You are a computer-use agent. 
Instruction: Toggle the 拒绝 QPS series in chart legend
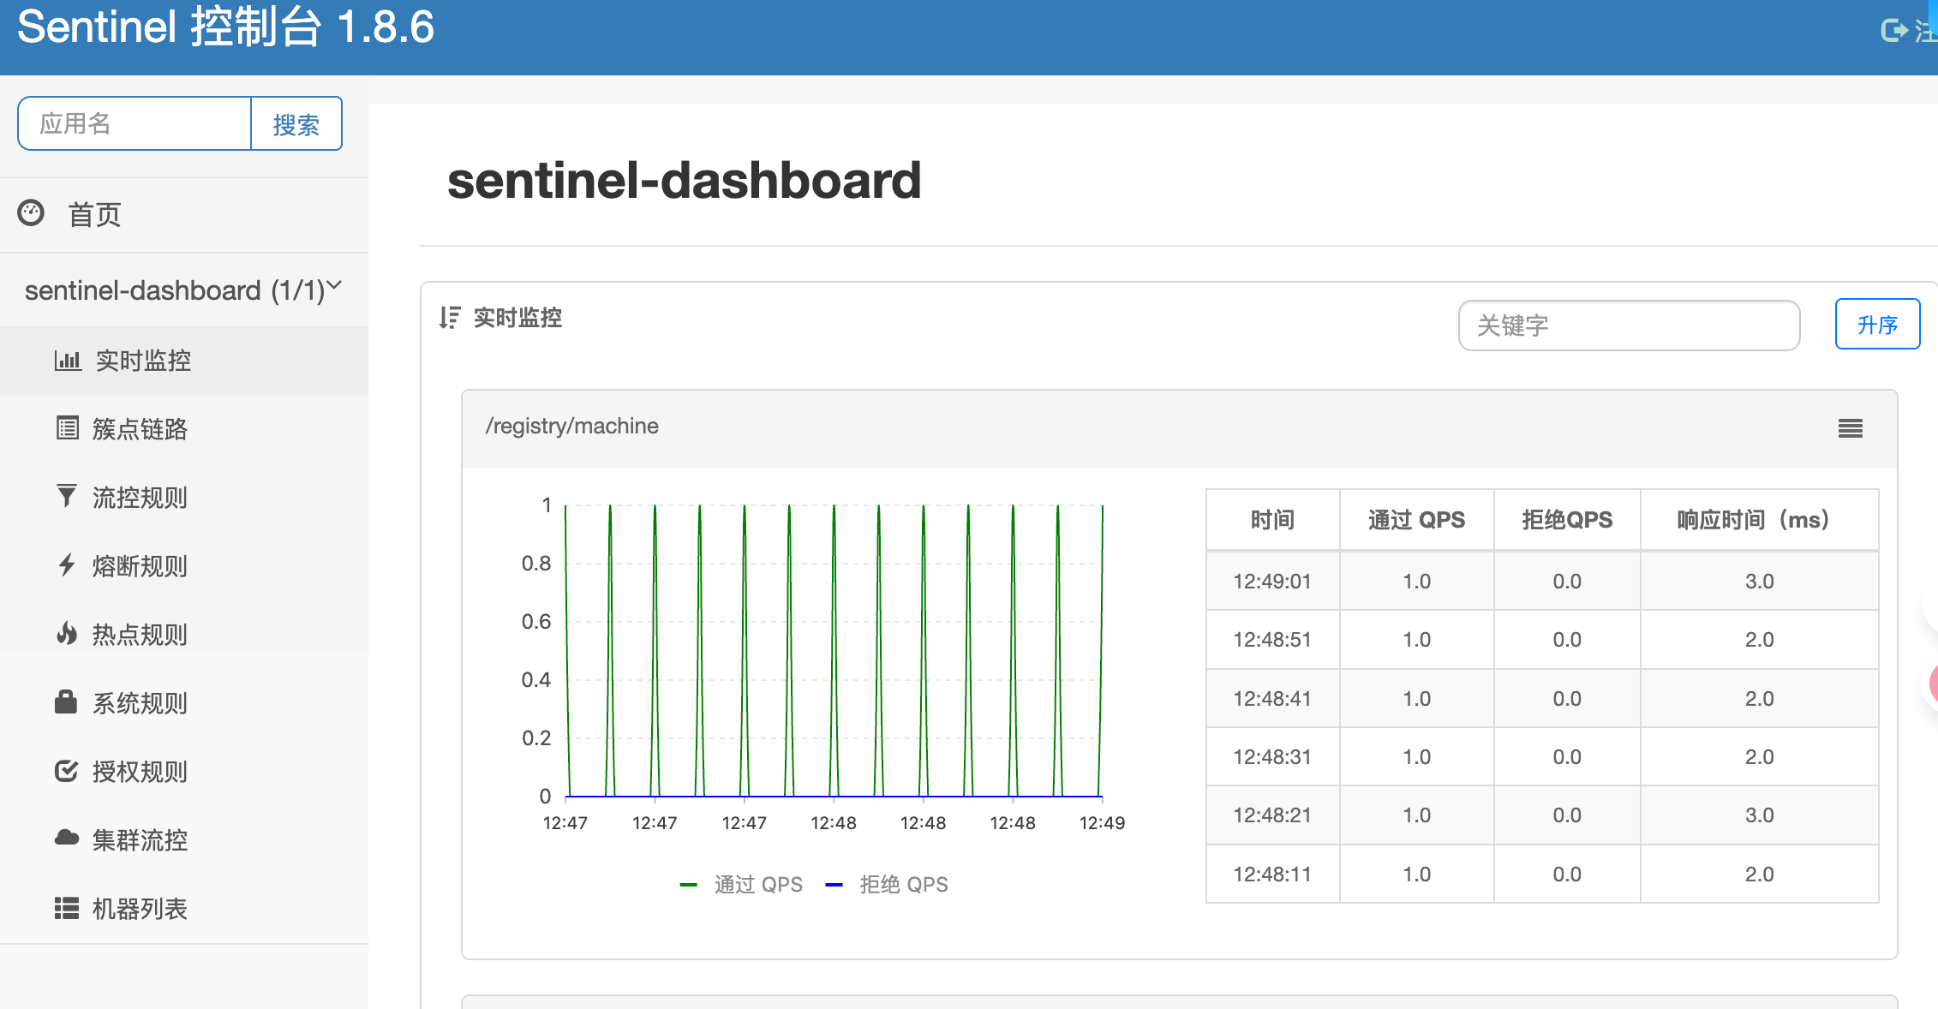(x=887, y=885)
